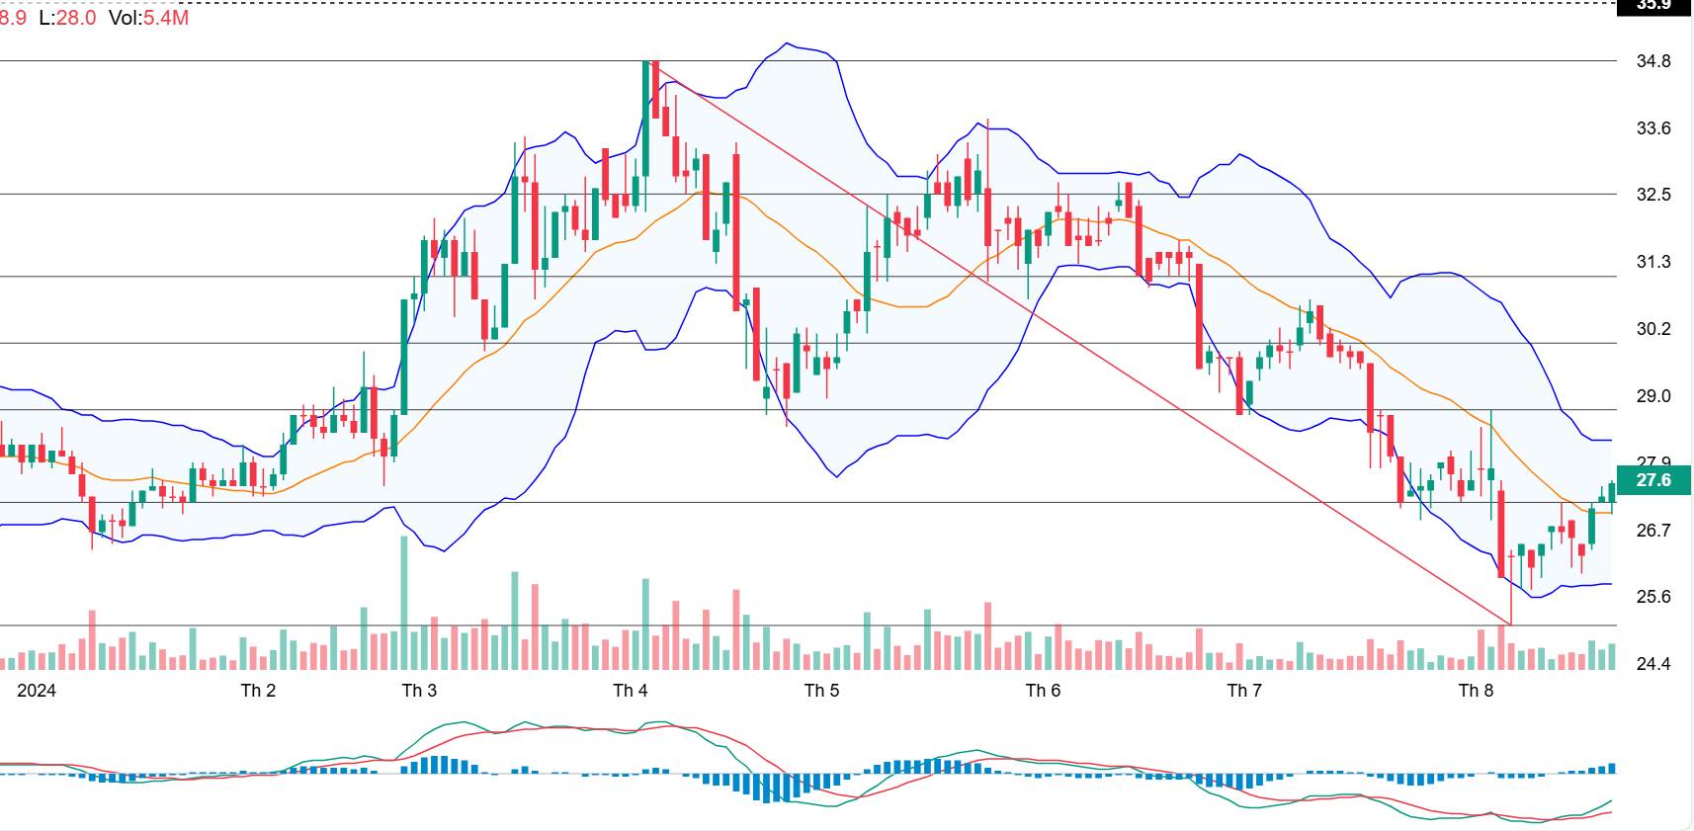Click the 29.0 price scale value
1694x831 pixels.
pyautogui.click(x=1653, y=396)
